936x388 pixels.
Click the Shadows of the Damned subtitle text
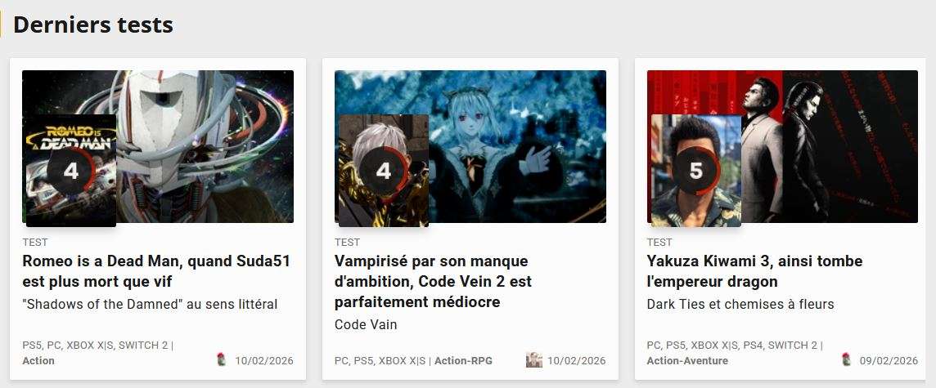(x=150, y=305)
